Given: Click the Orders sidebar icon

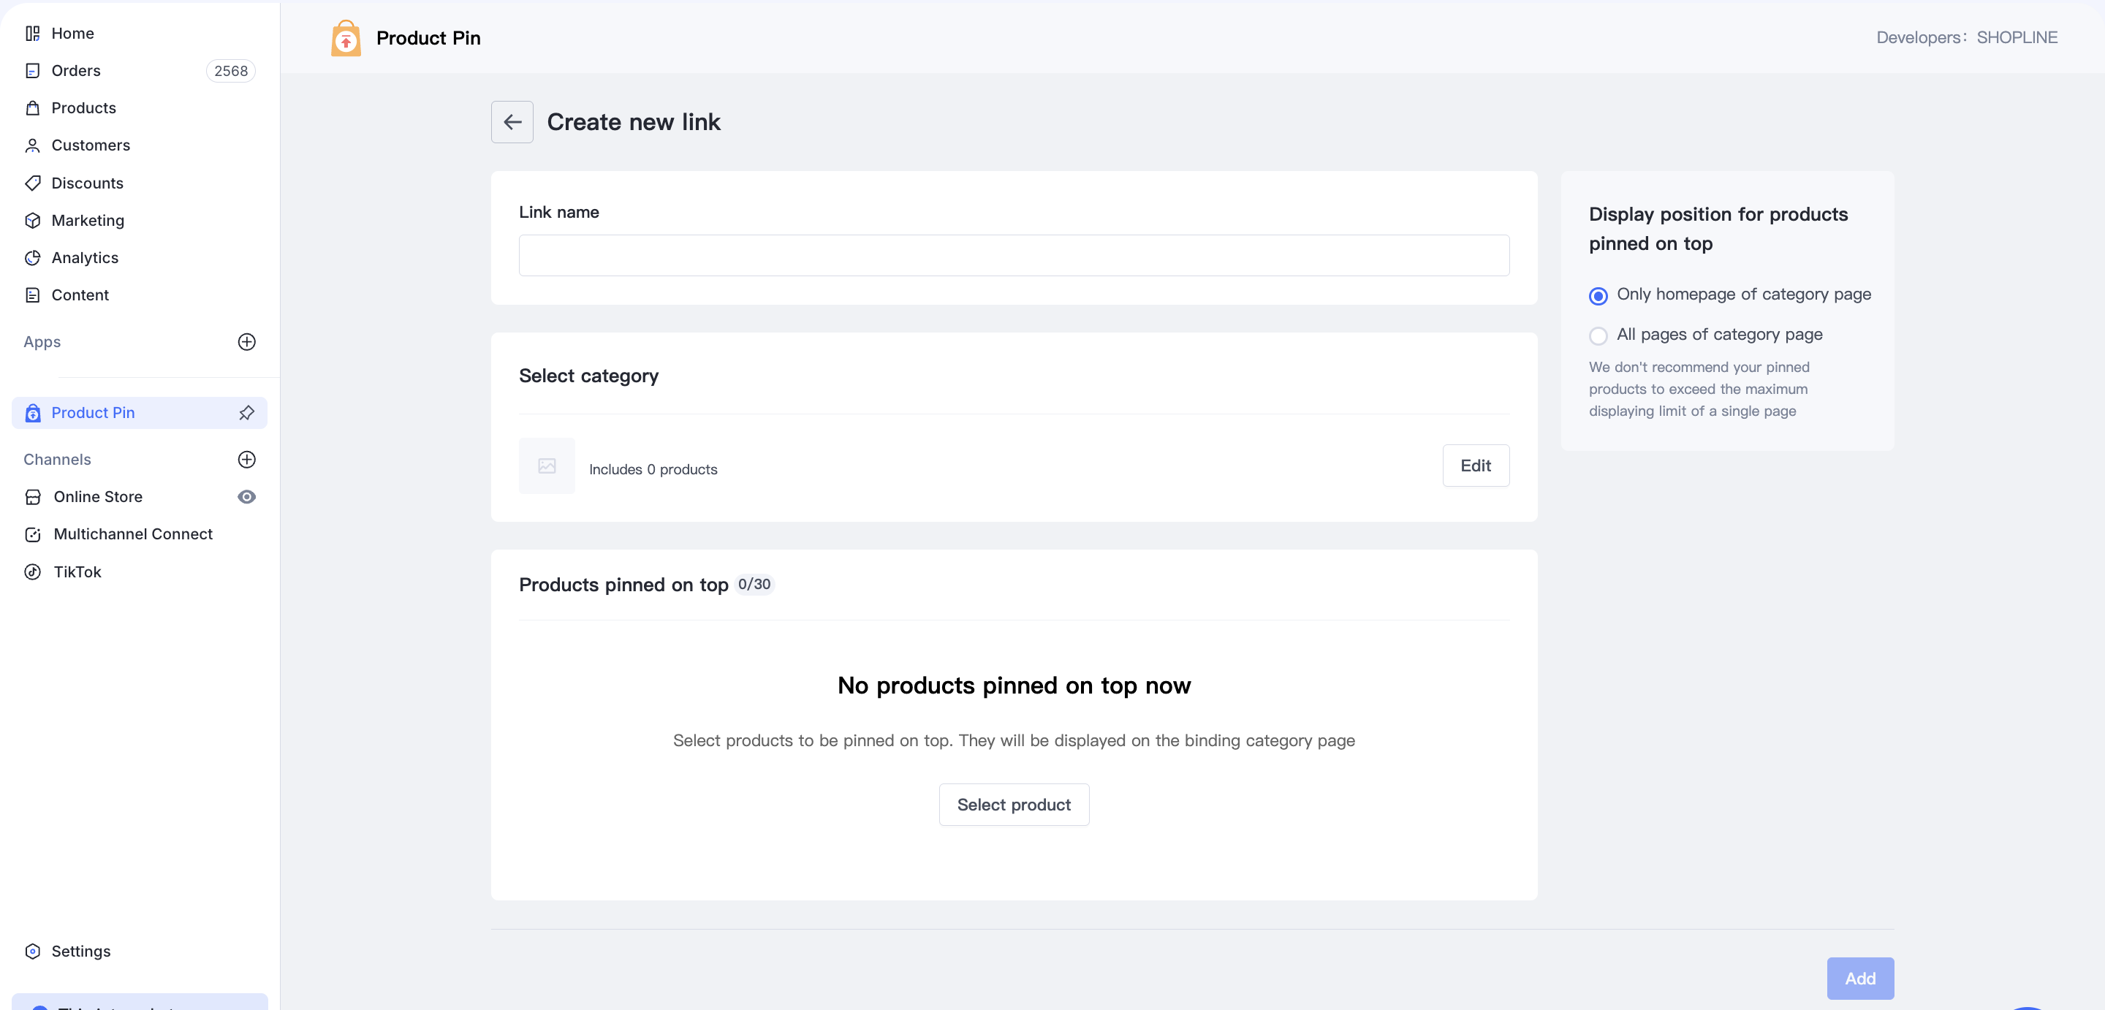Looking at the screenshot, I should tap(33, 71).
